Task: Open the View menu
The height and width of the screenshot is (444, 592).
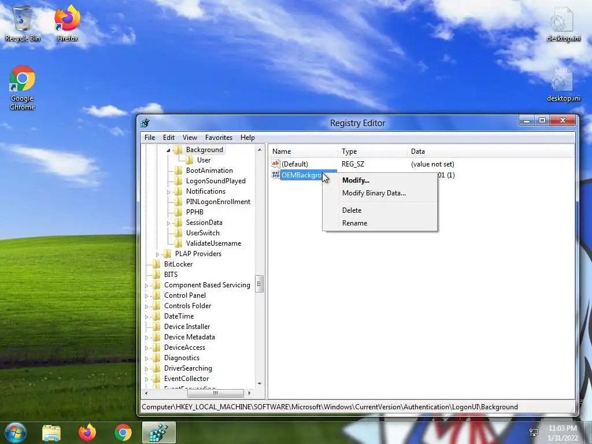Action: (x=190, y=138)
